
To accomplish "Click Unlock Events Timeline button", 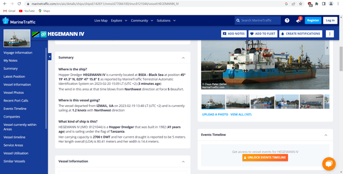I will pos(265,158).
